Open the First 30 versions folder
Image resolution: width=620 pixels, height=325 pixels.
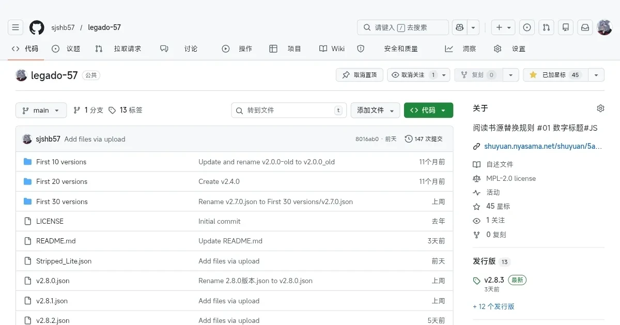(x=62, y=202)
